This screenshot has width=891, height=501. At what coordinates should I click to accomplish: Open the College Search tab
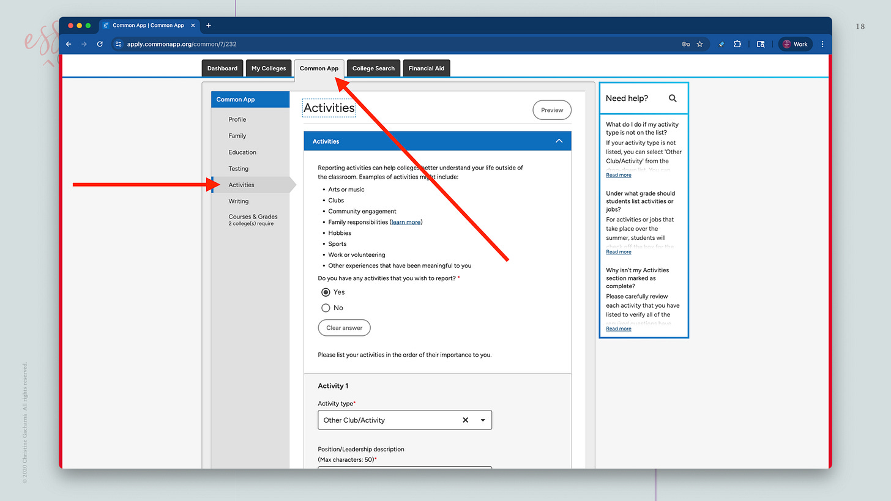373,69
